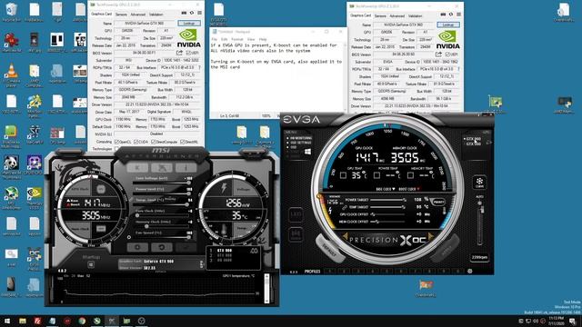Toggle OpenCL checkbox in left GPU-Z
This screenshot has height=327, width=582.
(116, 142)
